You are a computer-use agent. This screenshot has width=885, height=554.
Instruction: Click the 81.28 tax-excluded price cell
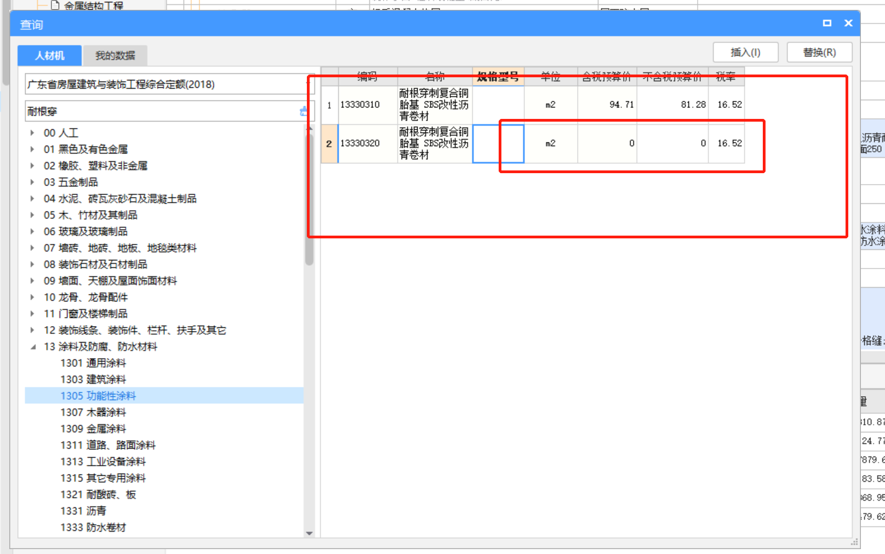[672, 105]
